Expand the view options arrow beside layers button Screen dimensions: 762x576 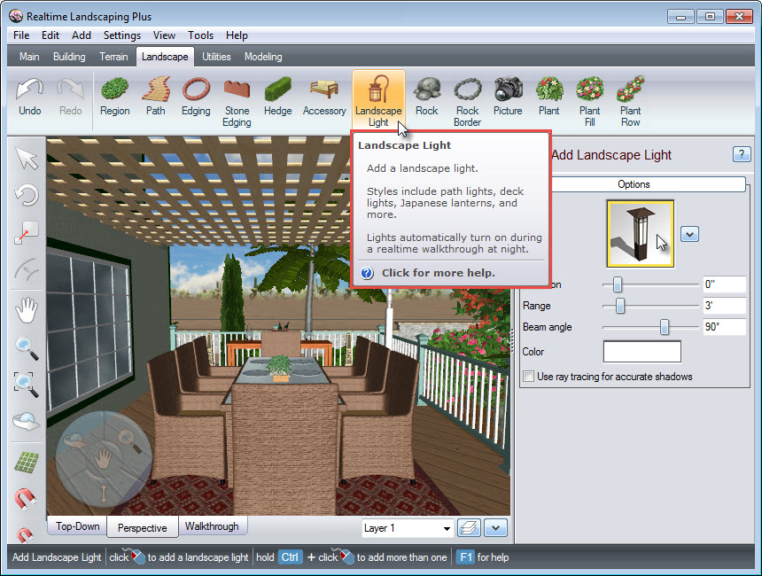495,528
